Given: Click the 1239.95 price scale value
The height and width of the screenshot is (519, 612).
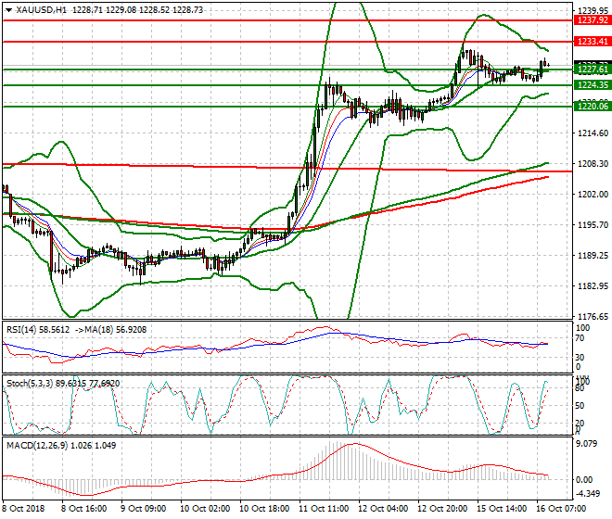Looking at the screenshot, I should pyautogui.click(x=593, y=10).
